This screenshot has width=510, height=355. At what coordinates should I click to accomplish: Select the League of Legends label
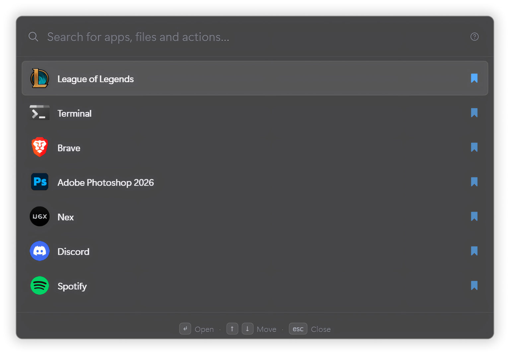96,79
